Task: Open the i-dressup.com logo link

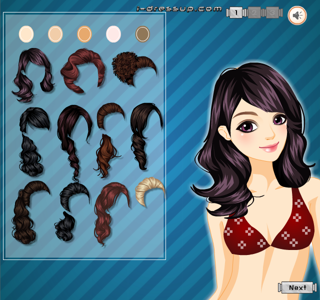Action: (179, 9)
